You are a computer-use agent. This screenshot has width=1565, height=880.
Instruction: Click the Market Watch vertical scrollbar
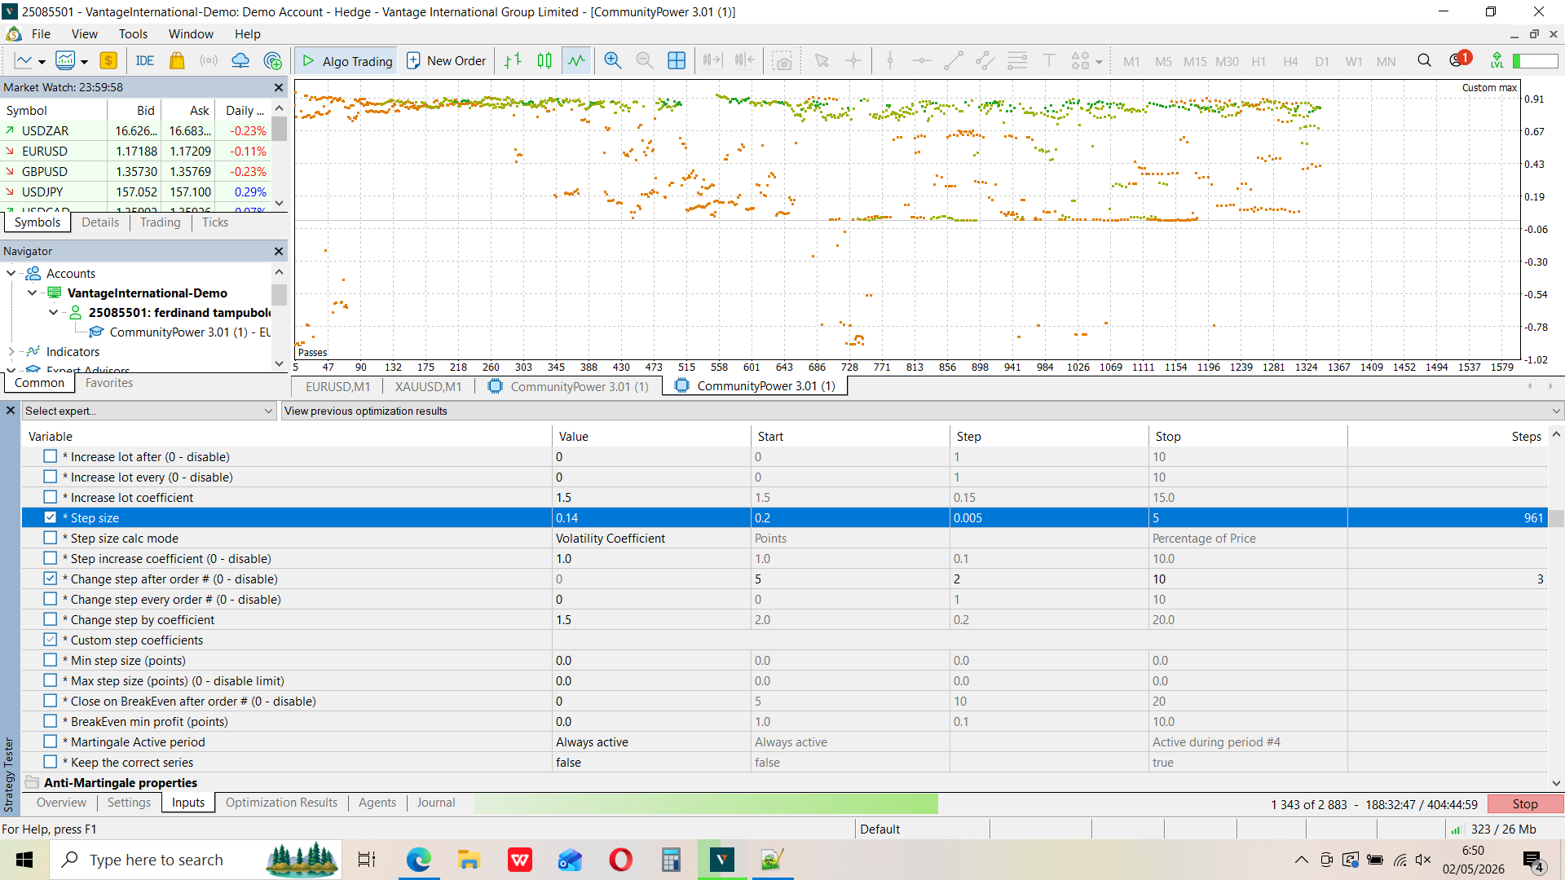(279, 155)
